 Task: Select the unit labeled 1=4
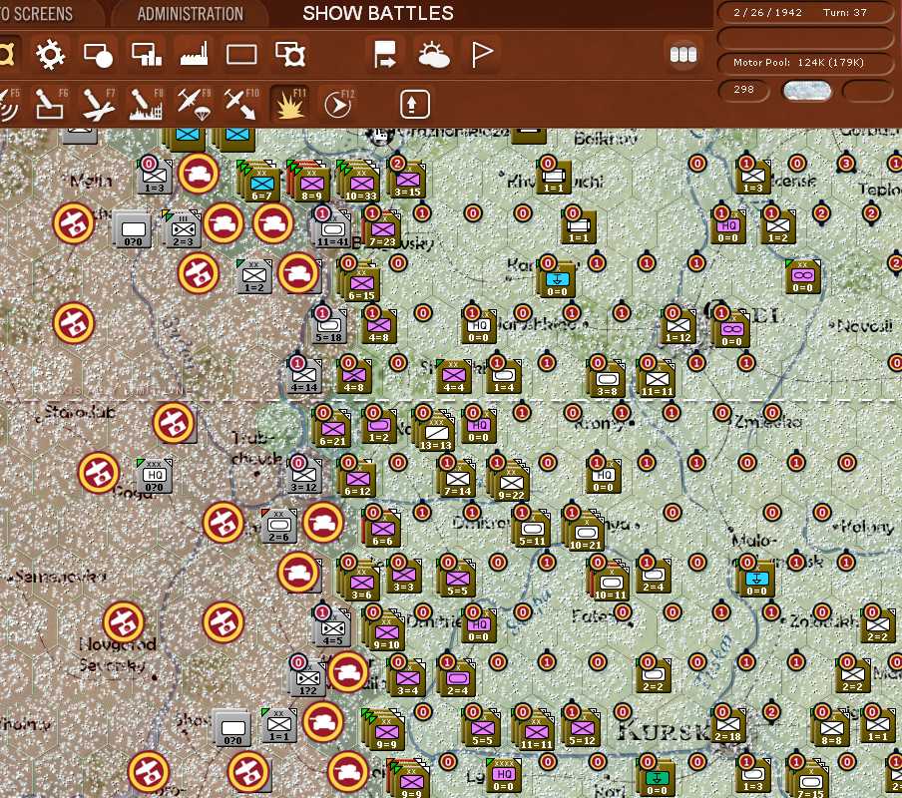click(x=504, y=378)
